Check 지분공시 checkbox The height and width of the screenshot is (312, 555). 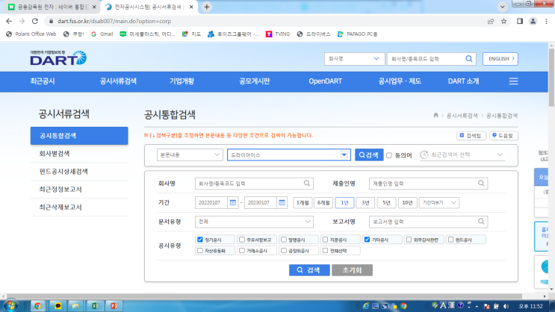coord(325,240)
